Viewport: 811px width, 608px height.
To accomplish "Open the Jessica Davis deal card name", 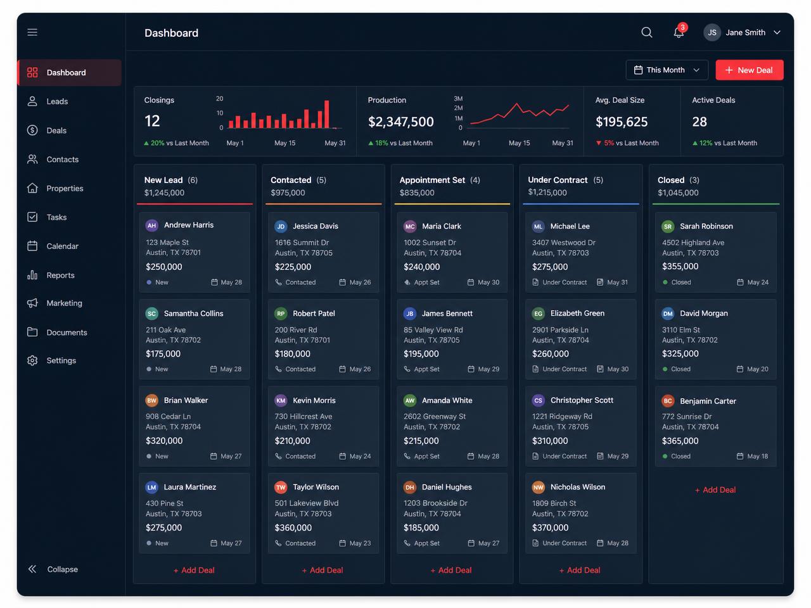I will [316, 226].
